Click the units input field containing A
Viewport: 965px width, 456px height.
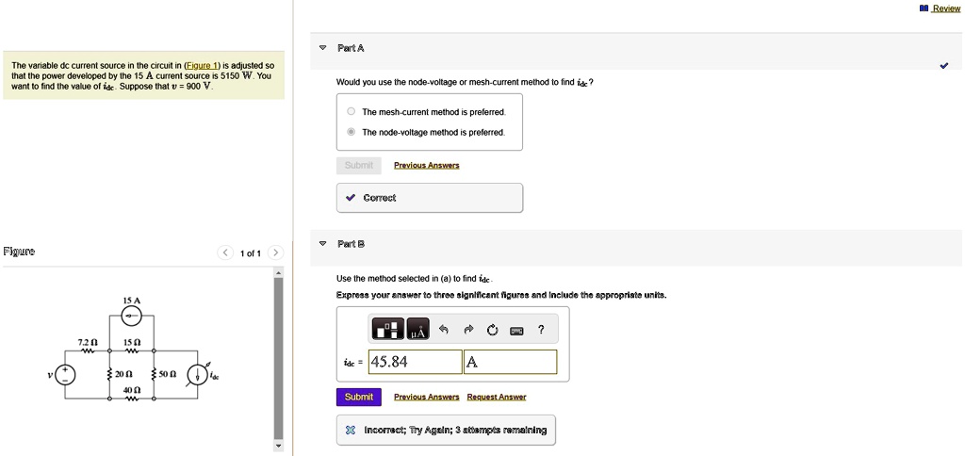pos(510,362)
